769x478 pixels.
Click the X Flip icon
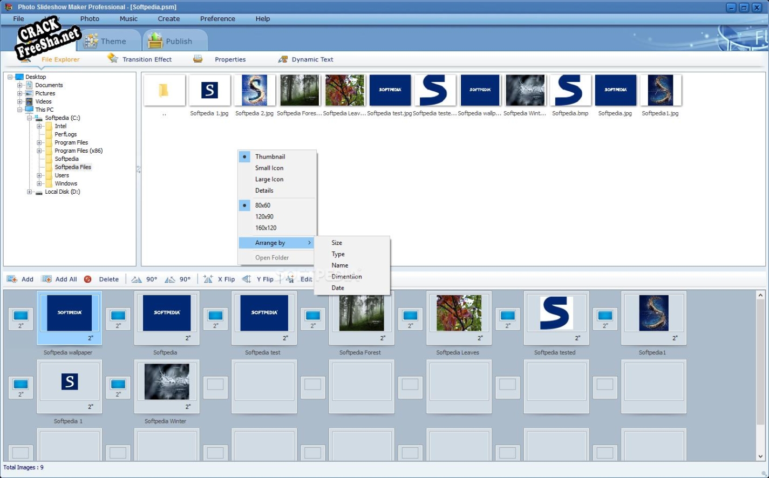(x=208, y=279)
